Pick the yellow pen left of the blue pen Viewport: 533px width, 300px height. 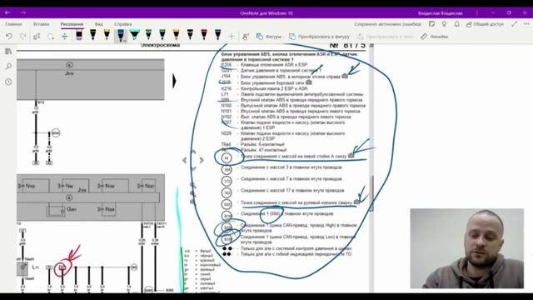pyautogui.click(x=107, y=35)
